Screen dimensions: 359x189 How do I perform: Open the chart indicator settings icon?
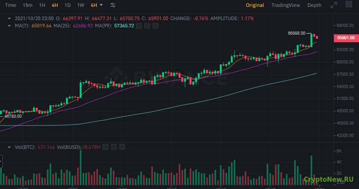[113, 5]
